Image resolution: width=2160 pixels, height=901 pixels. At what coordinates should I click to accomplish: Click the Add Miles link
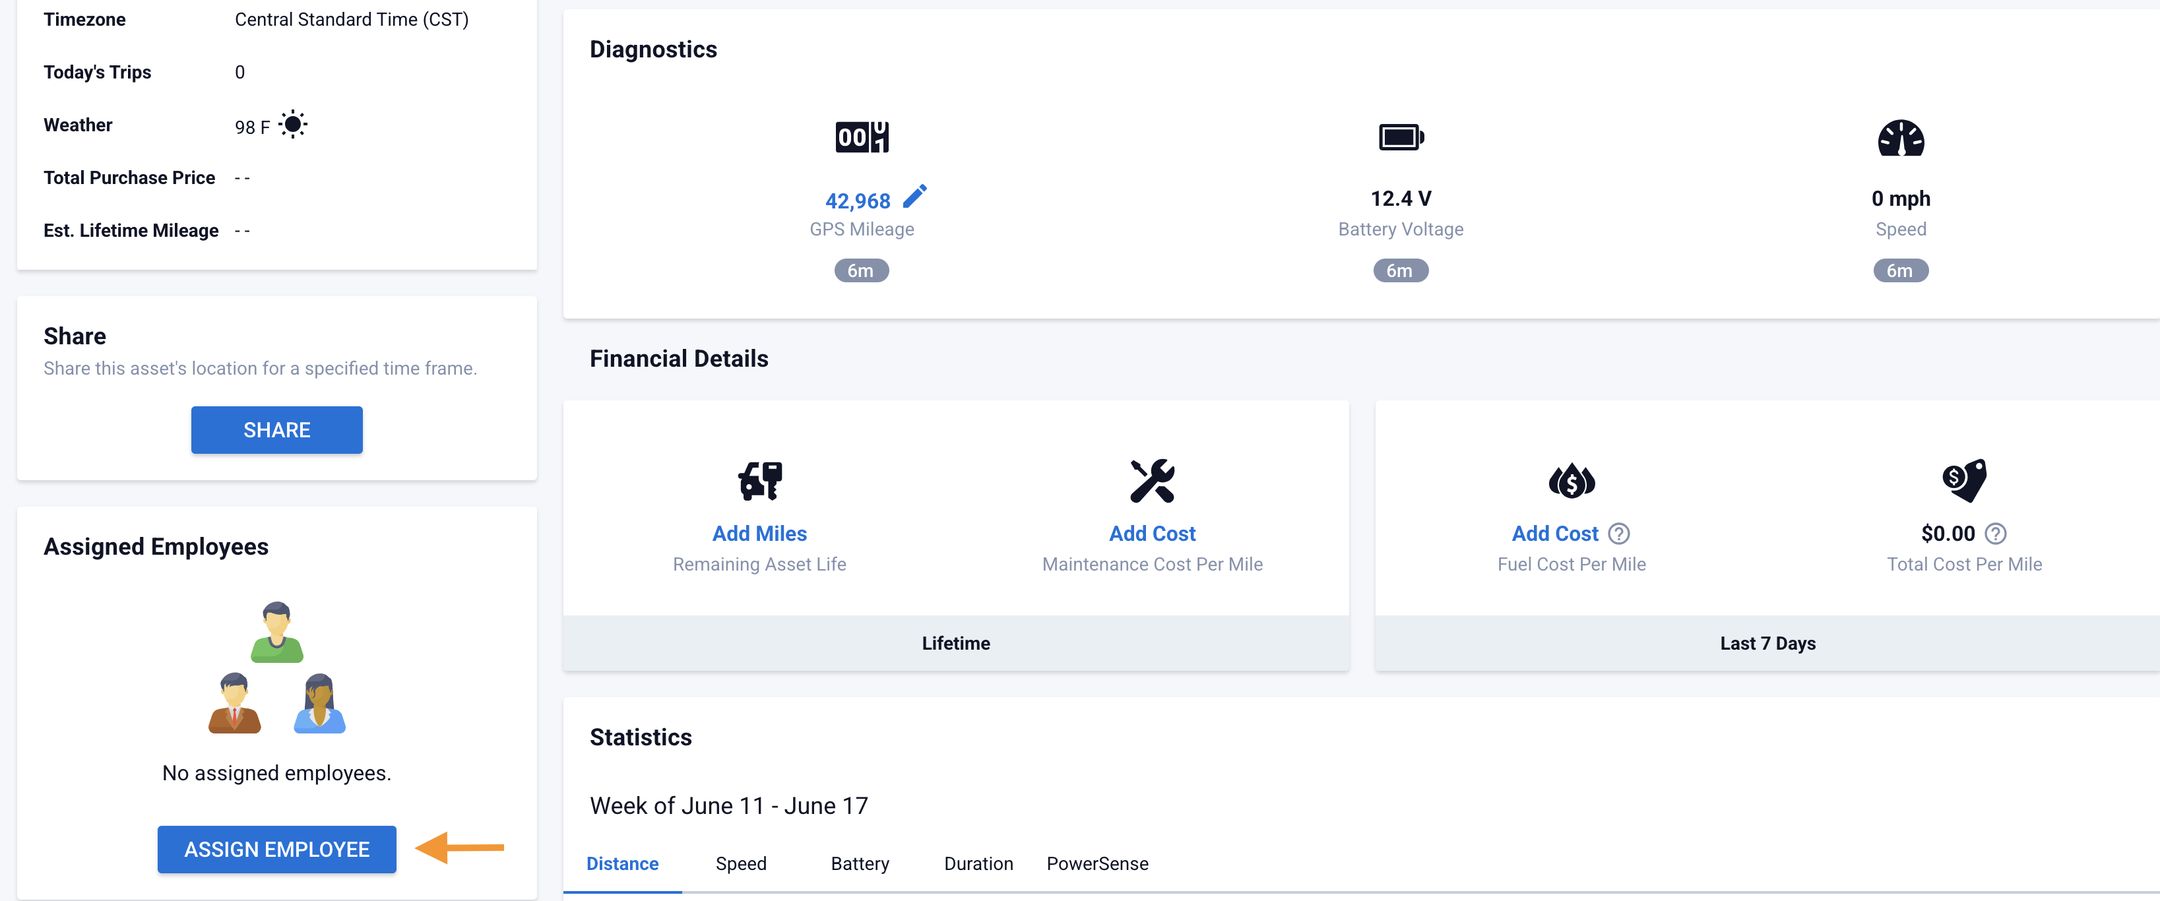click(x=759, y=534)
